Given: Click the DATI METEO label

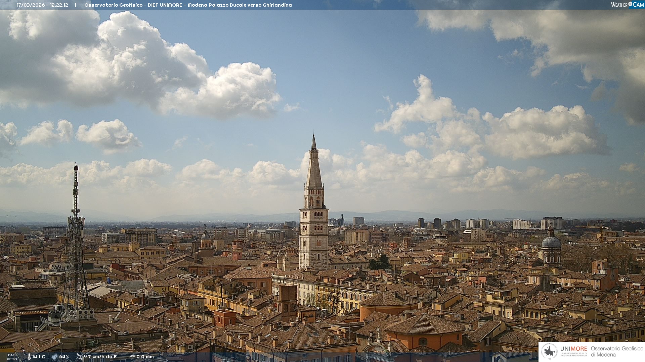Looking at the screenshot, I should 12,357.
